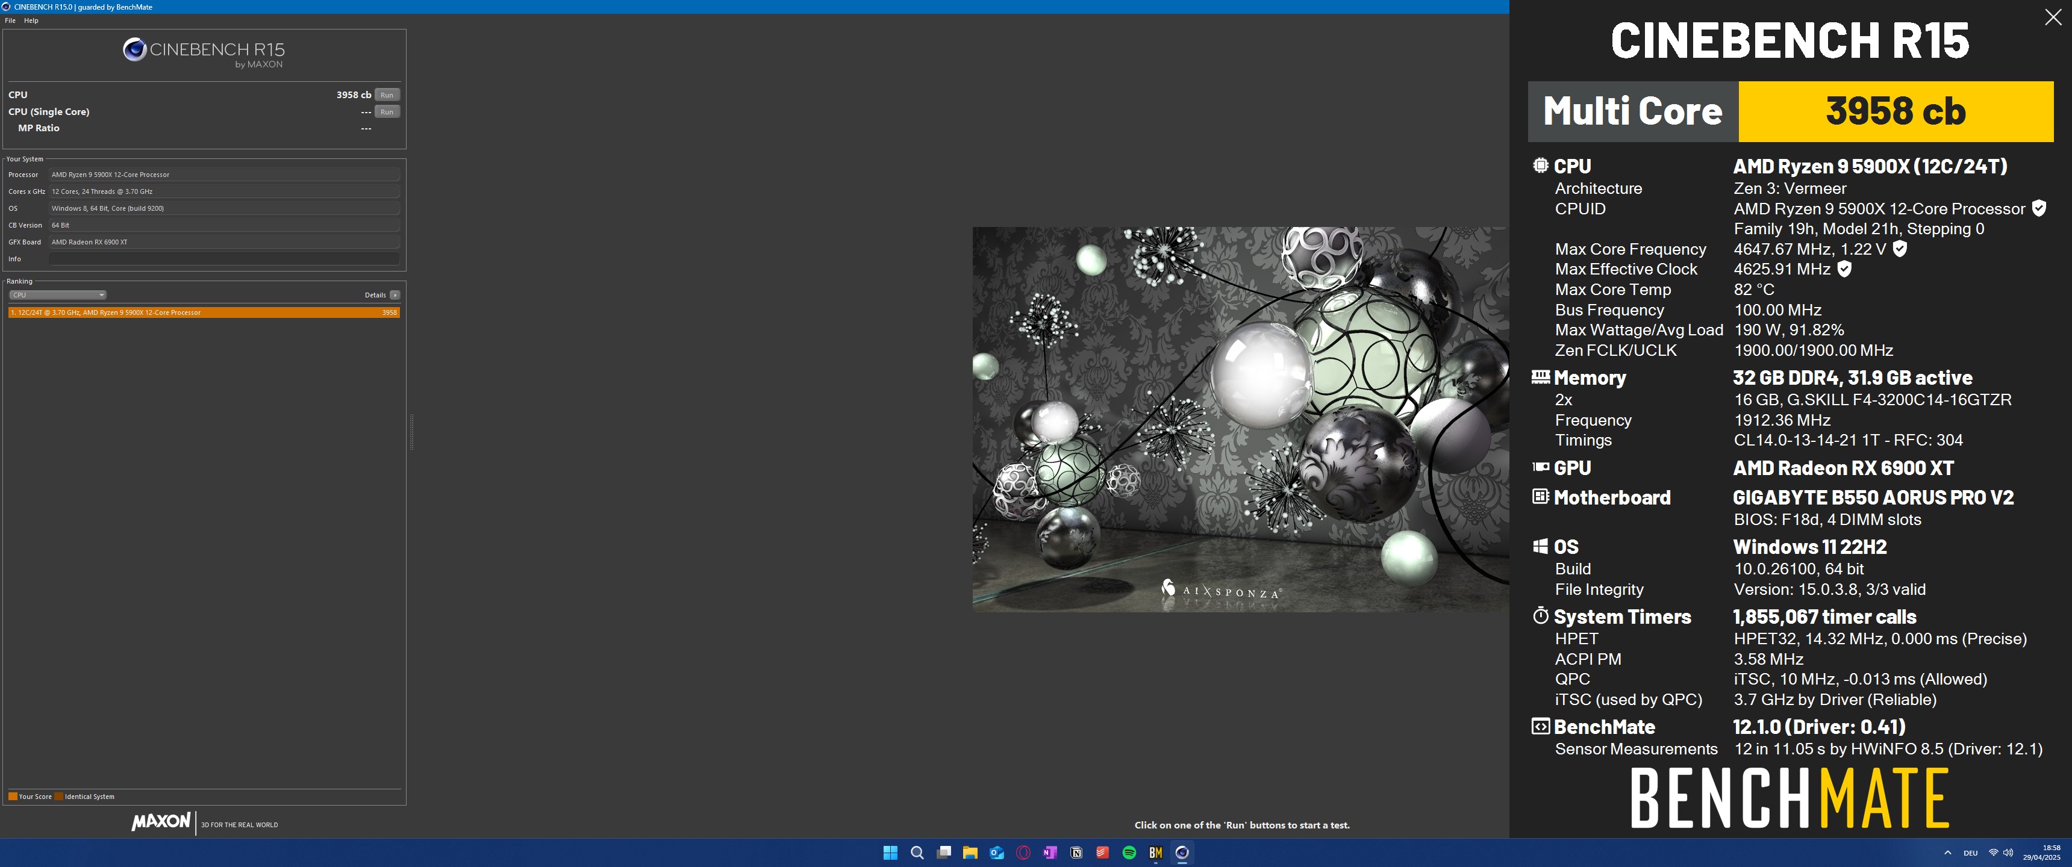
Task: Switch to BenchMate via taskbar BM icon
Action: coord(1156,853)
